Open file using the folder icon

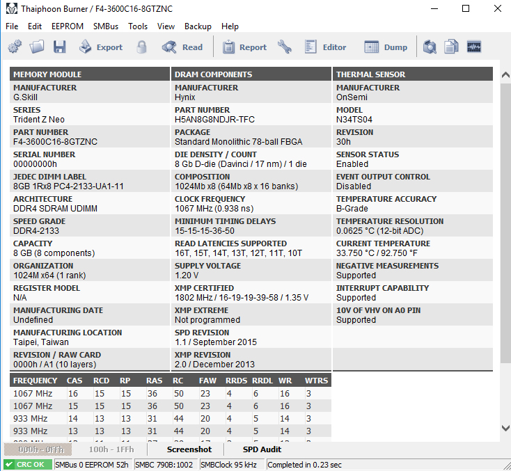coord(37,47)
